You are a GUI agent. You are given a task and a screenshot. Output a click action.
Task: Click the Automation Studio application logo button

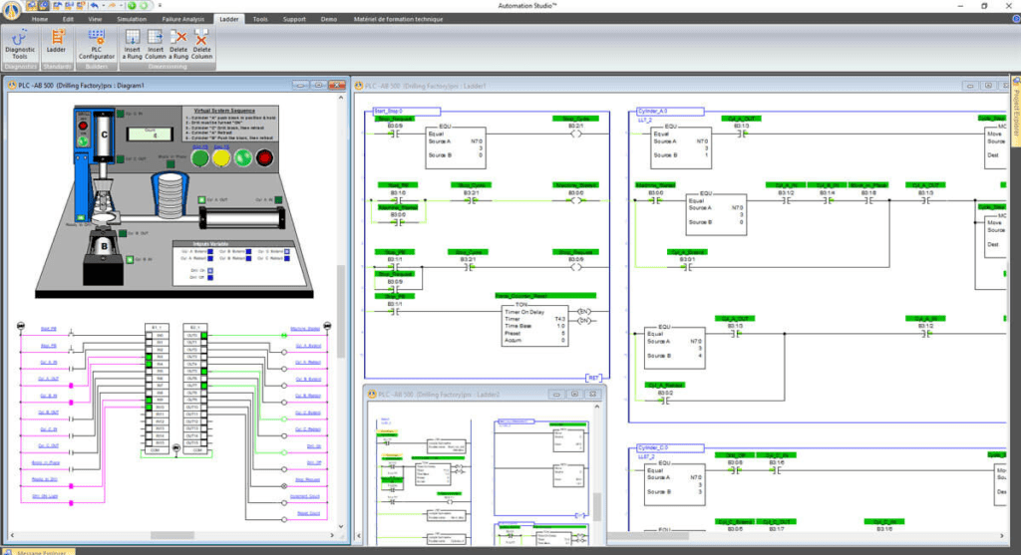[x=11, y=10]
